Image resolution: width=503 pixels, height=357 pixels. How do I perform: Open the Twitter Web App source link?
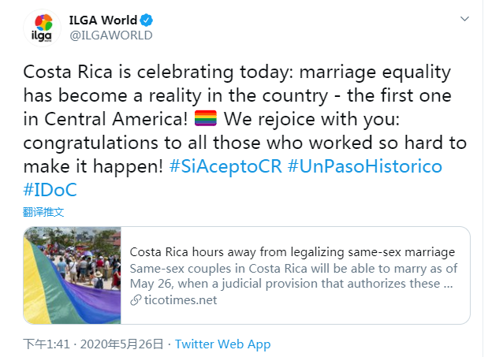(x=223, y=344)
